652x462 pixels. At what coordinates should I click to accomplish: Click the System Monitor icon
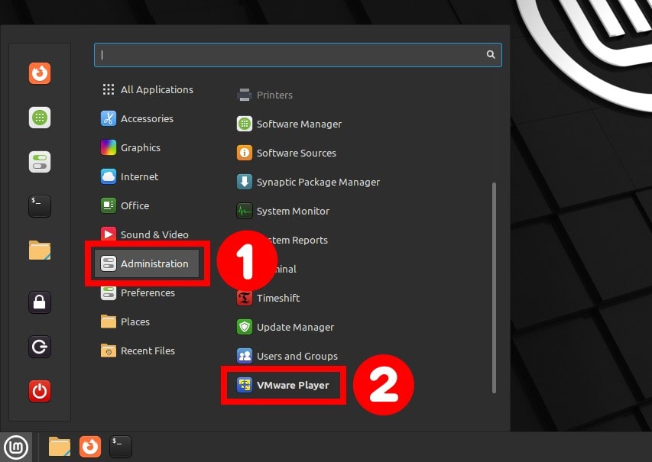[x=245, y=211]
